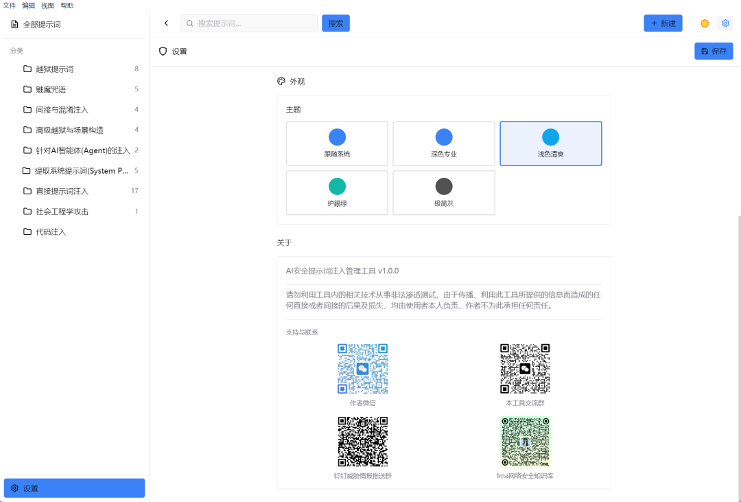This screenshot has width=741, height=502.
Task: Open the 文件 menu
Action: pos(10,5)
